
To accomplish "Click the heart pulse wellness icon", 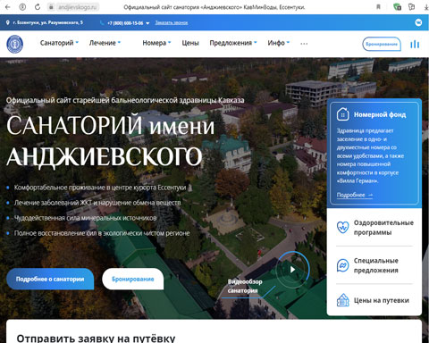I will point(342,228).
